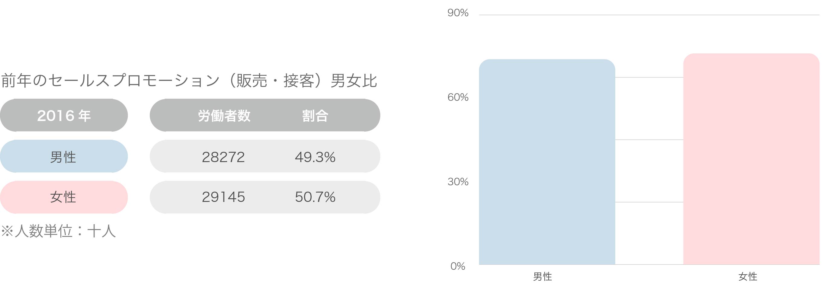Click the 90% axis label
The height and width of the screenshot is (287, 827).
pyautogui.click(x=458, y=13)
